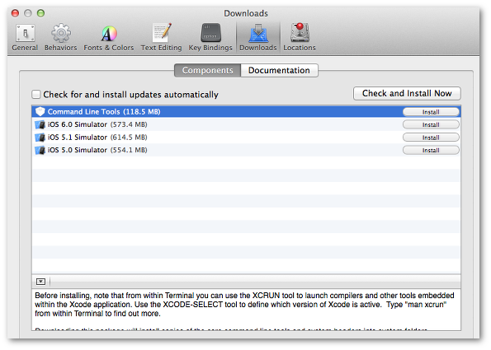
Task: Zoom the Downloads window with the green button
Action: pyautogui.click(x=40, y=13)
